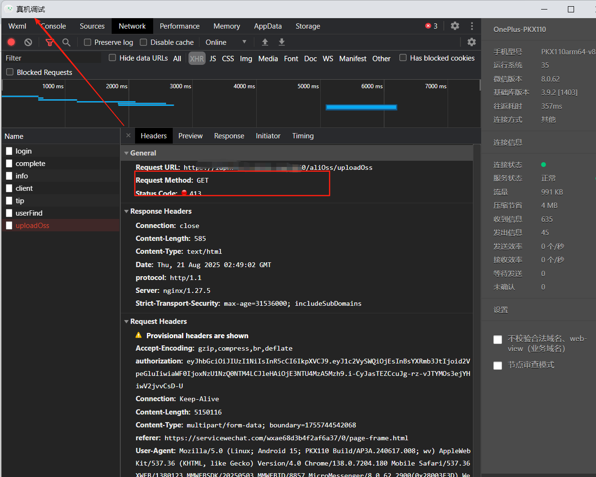Select the tip request row
Screen dimensions: 596x477
(61, 201)
